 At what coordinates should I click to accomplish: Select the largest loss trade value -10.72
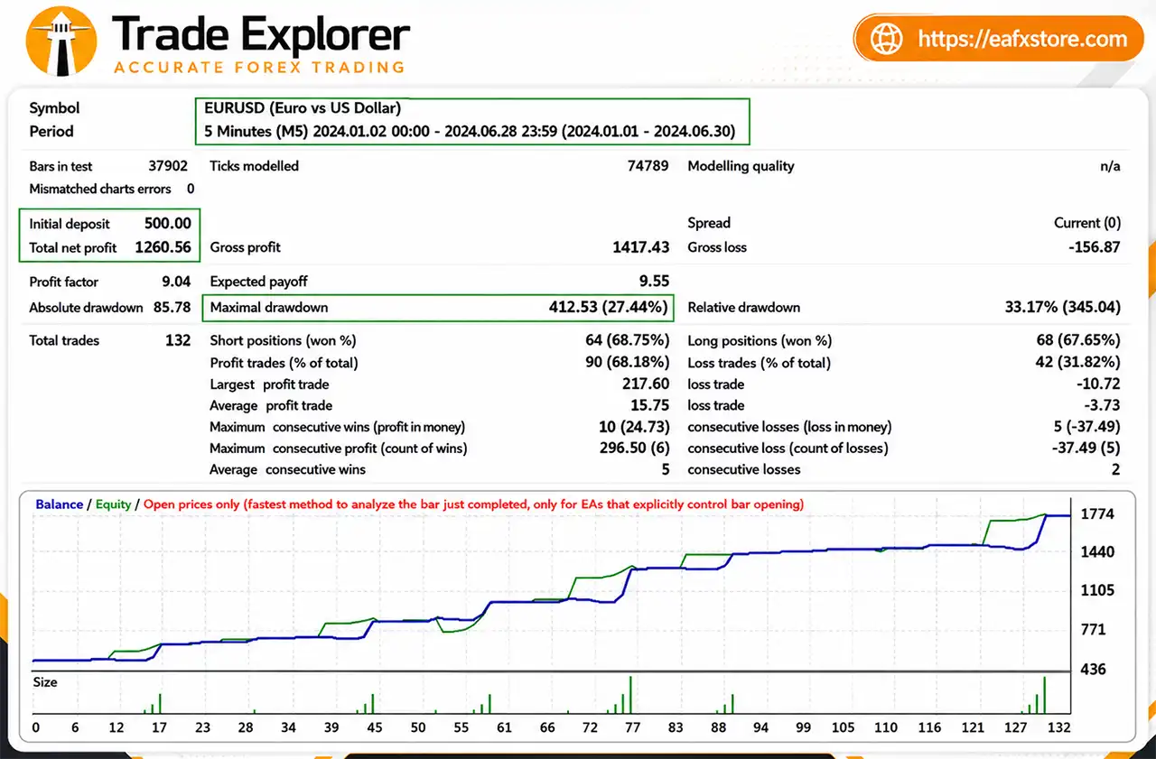(x=1100, y=384)
